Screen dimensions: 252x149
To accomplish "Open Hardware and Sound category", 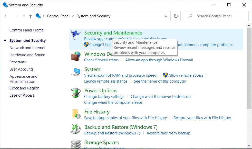I will [27, 55].
